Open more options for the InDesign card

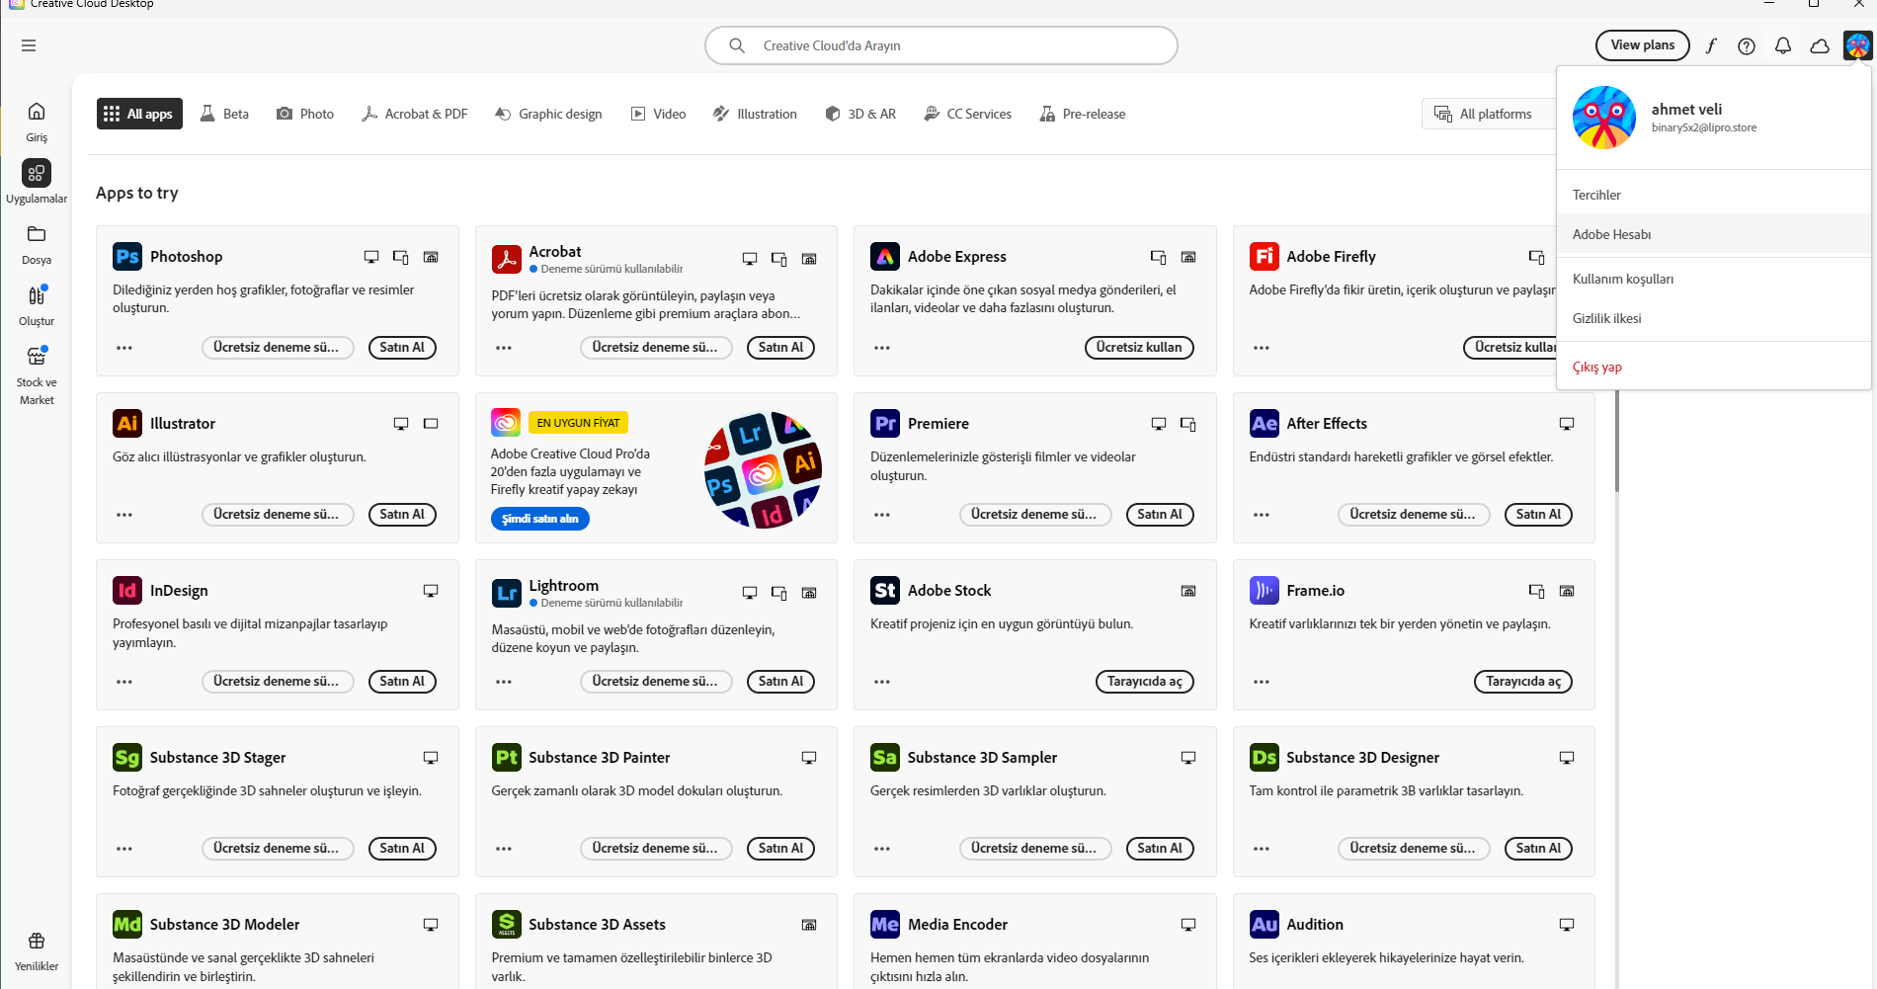pyautogui.click(x=124, y=682)
